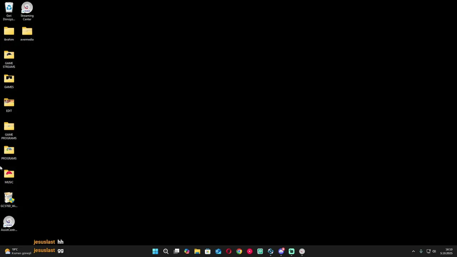Switch to AVerMedia app in taskbar
The image size is (457, 257).
[x=302, y=251]
